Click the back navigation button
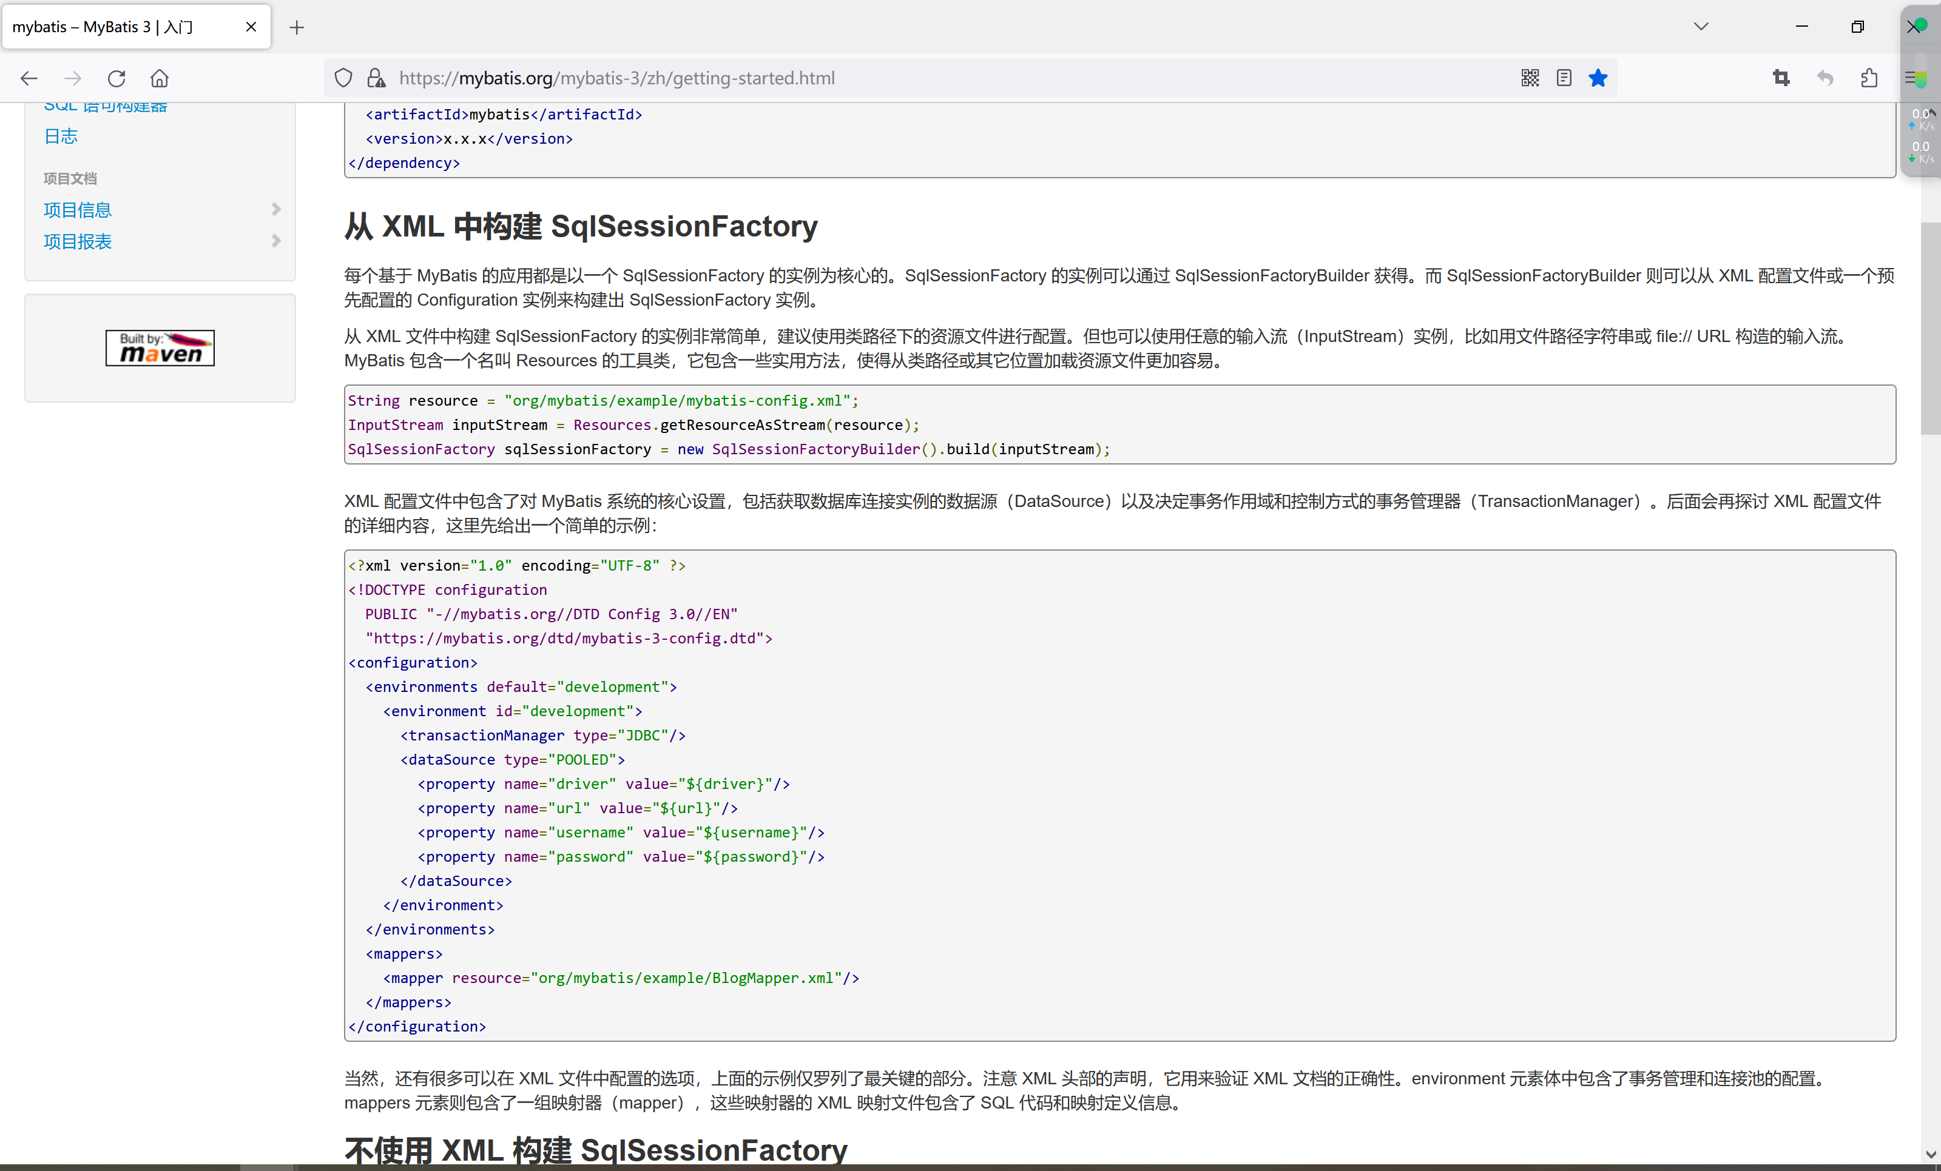The width and height of the screenshot is (1941, 1171). [29, 77]
